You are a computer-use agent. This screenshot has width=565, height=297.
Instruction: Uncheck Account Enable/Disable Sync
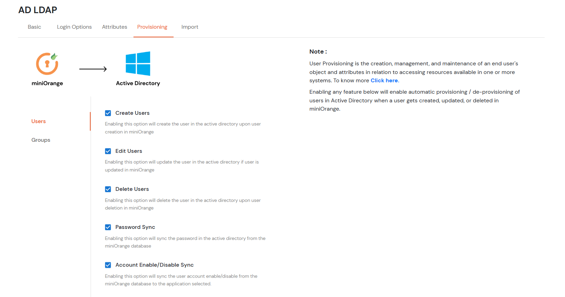point(108,265)
